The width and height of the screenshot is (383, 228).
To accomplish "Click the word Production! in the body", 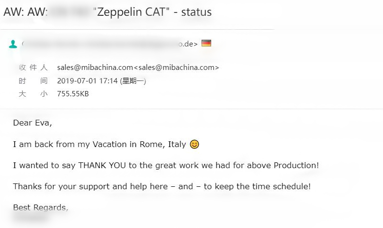I will (x=296, y=165).
